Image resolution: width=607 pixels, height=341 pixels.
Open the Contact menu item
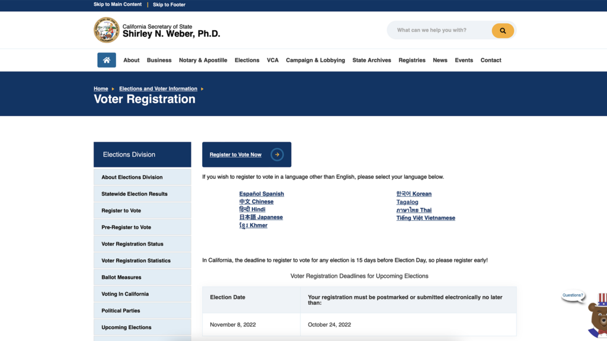pyautogui.click(x=491, y=60)
